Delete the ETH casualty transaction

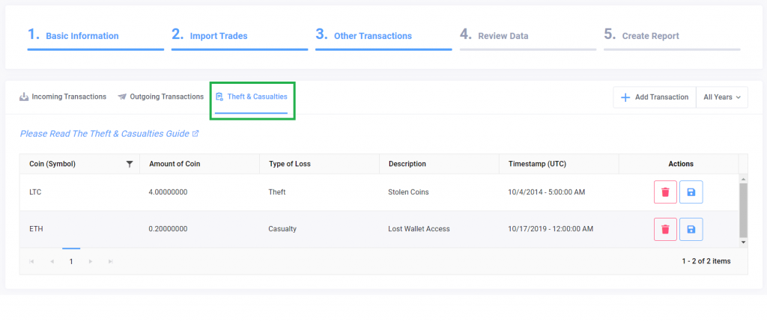point(665,229)
